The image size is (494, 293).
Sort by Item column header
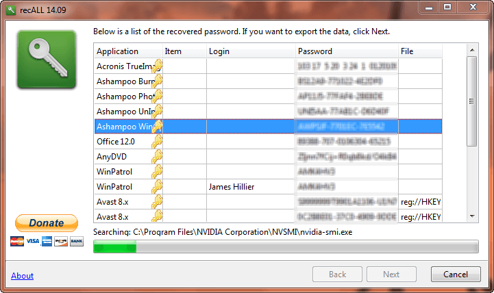[184, 51]
